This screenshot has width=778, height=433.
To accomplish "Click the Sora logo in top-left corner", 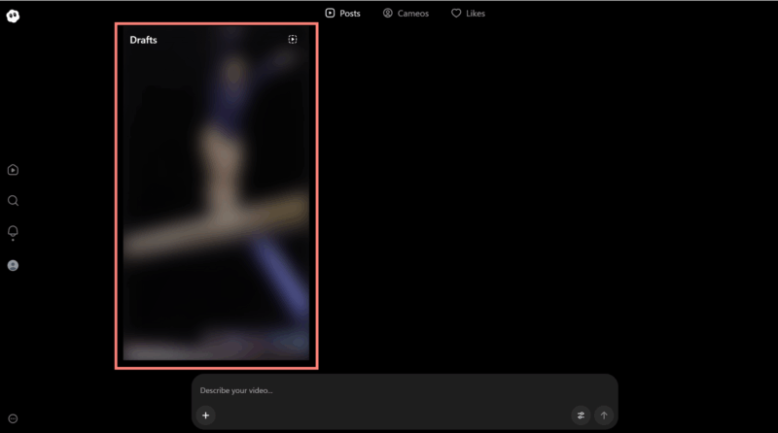I will point(14,16).
